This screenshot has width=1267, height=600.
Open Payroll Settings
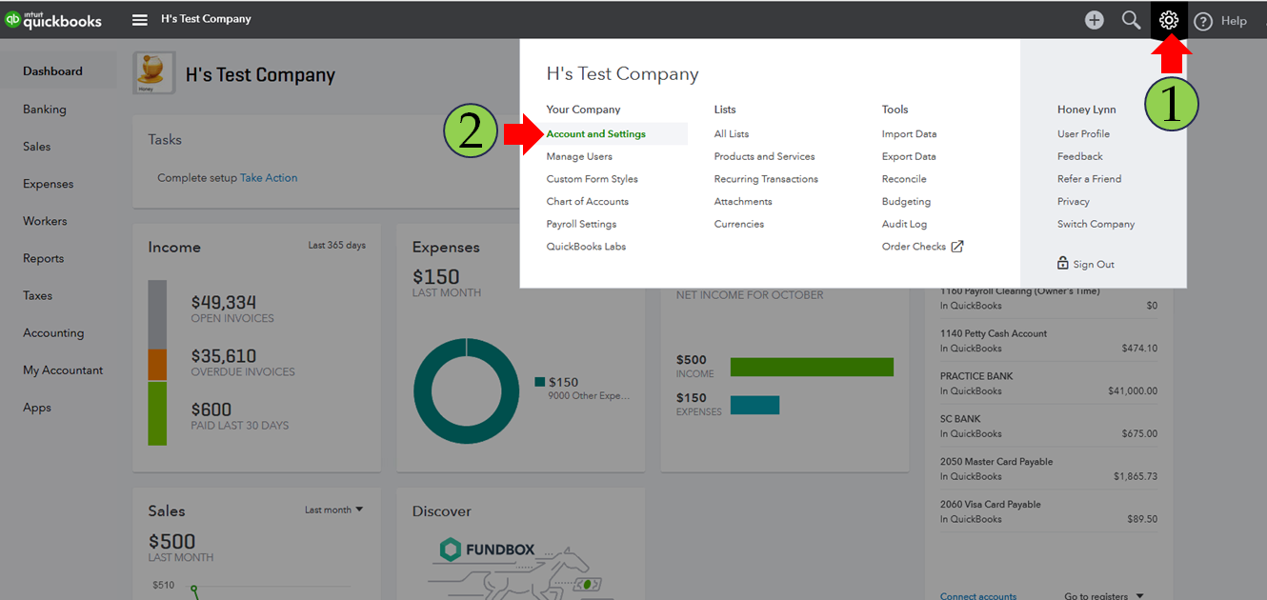tap(581, 224)
